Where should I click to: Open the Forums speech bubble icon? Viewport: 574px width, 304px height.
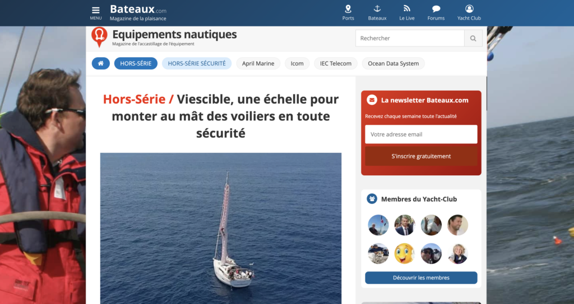436,9
